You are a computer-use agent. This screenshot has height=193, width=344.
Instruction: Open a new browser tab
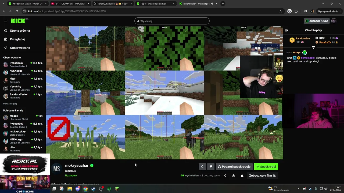(x=223, y=4)
